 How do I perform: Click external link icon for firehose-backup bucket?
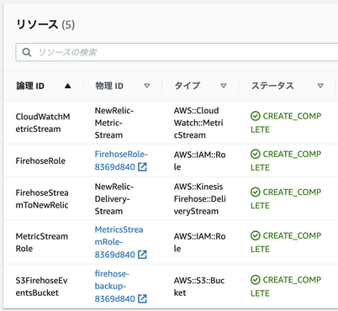142,298
